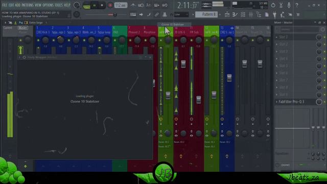Viewport: 327px width, 184px height.
Task: Open the Browser view icon
Action: pos(259,15)
